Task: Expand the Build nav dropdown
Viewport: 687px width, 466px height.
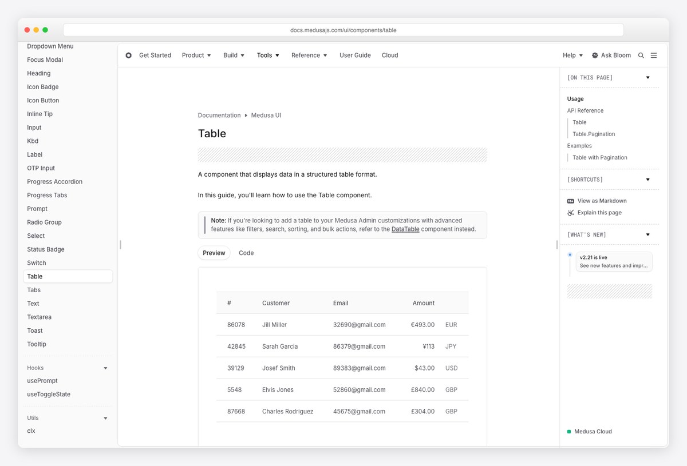Action: tap(234, 55)
